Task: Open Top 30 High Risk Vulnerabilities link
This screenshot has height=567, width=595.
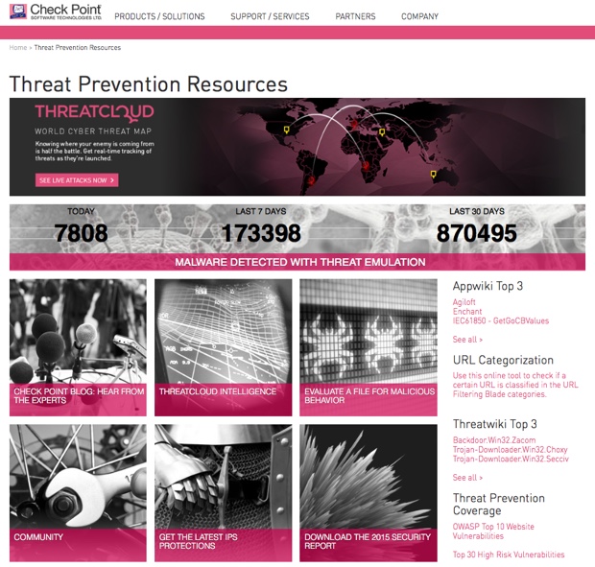Action: pos(509,555)
